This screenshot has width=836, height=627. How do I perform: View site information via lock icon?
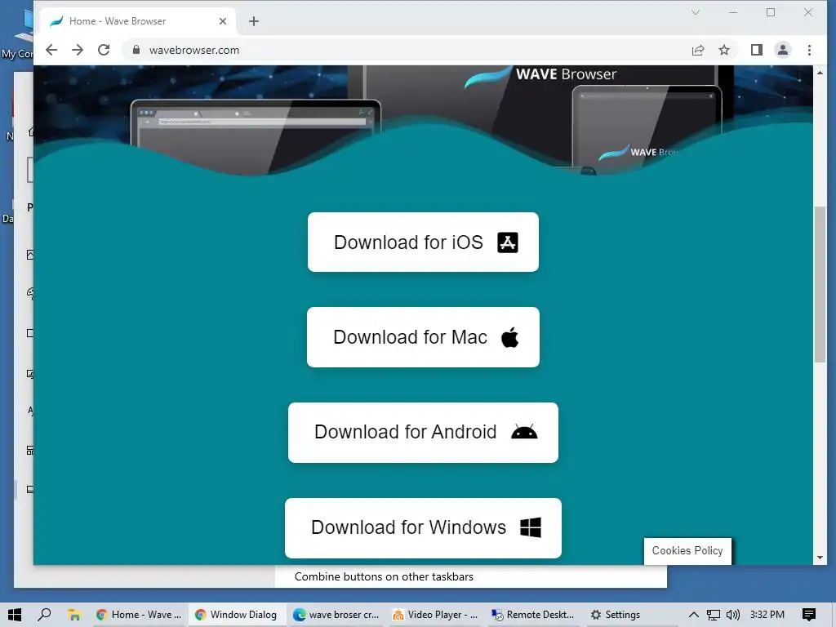point(136,50)
